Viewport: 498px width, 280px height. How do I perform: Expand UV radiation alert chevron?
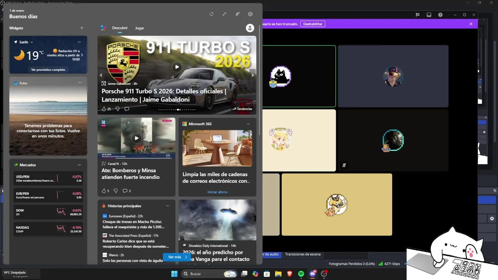(82, 55)
